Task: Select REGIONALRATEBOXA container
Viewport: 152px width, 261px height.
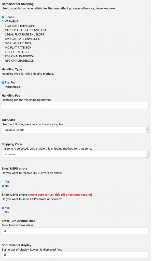Action: pyautogui.click(x=3, y=56)
